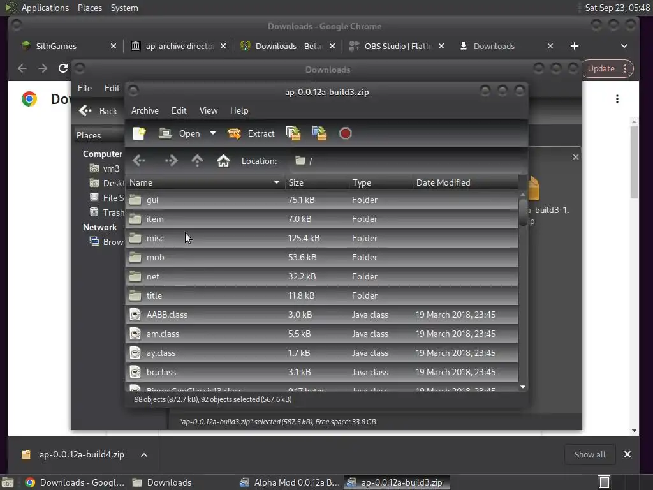Expand ap-0.0.12a-build4.zip download options chevron
Screen dimensions: 653x490
144,454
